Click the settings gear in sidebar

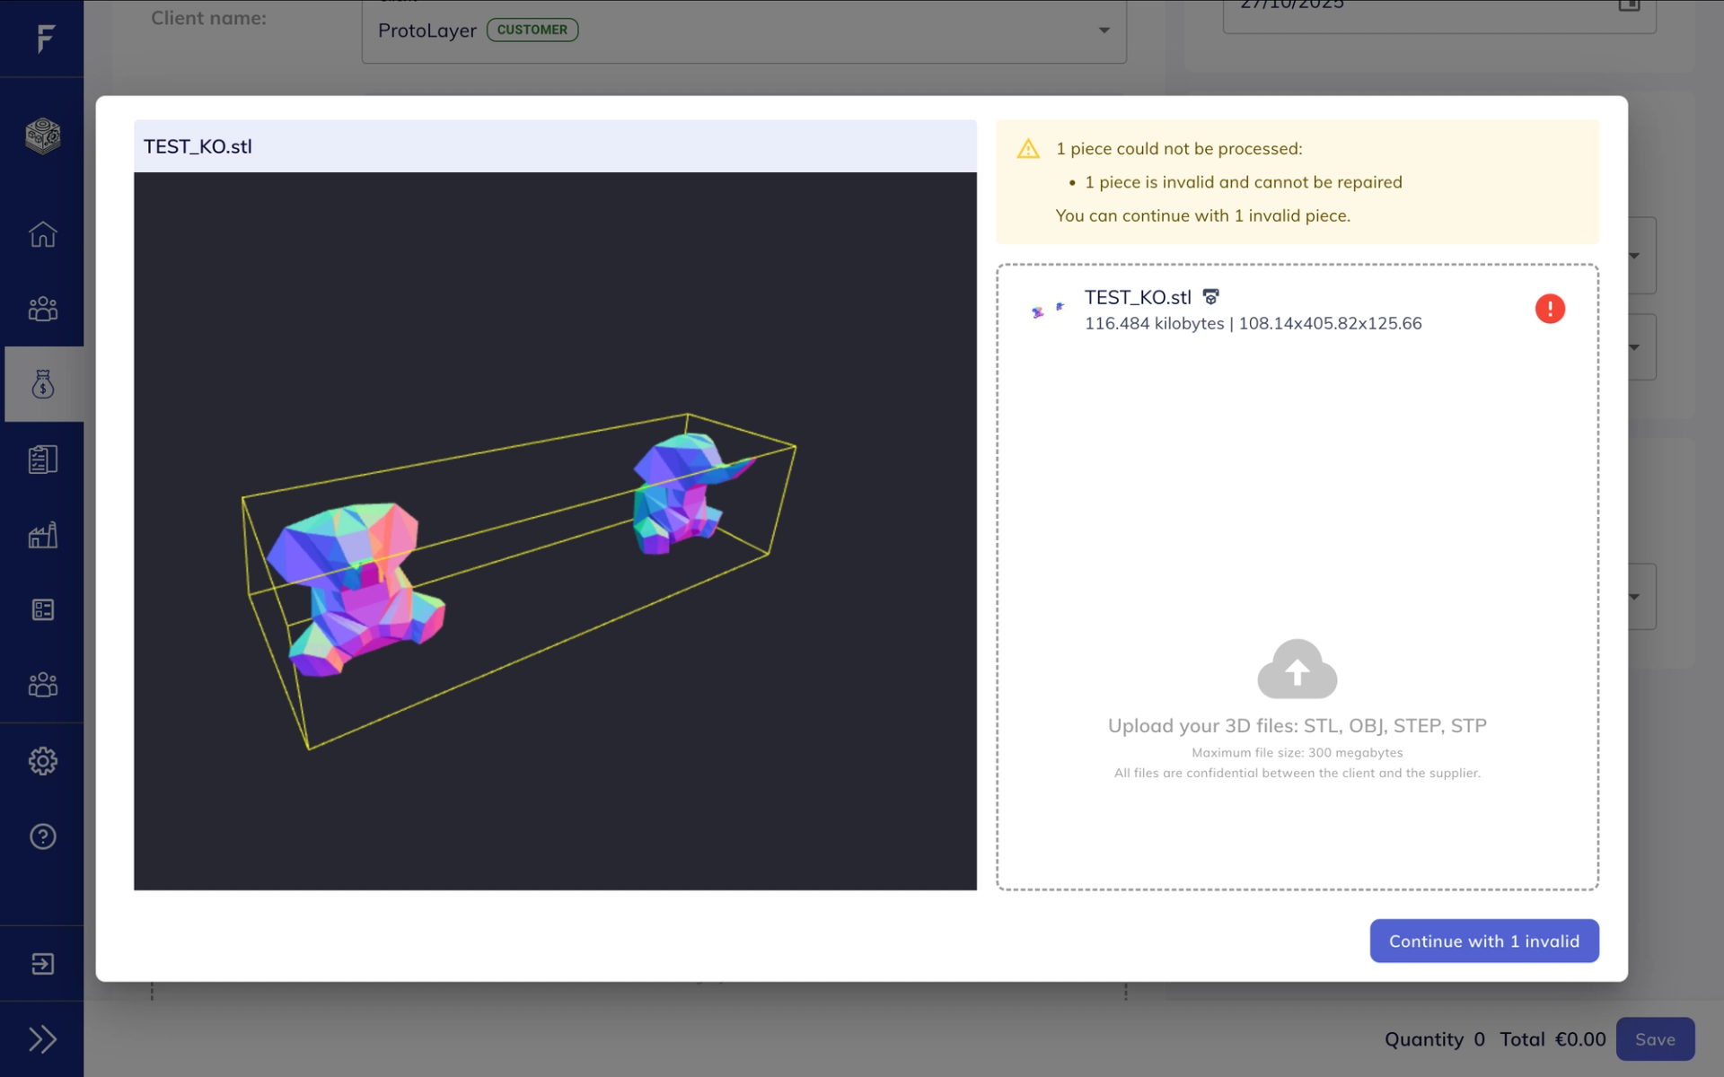pyautogui.click(x=42, y=761)
